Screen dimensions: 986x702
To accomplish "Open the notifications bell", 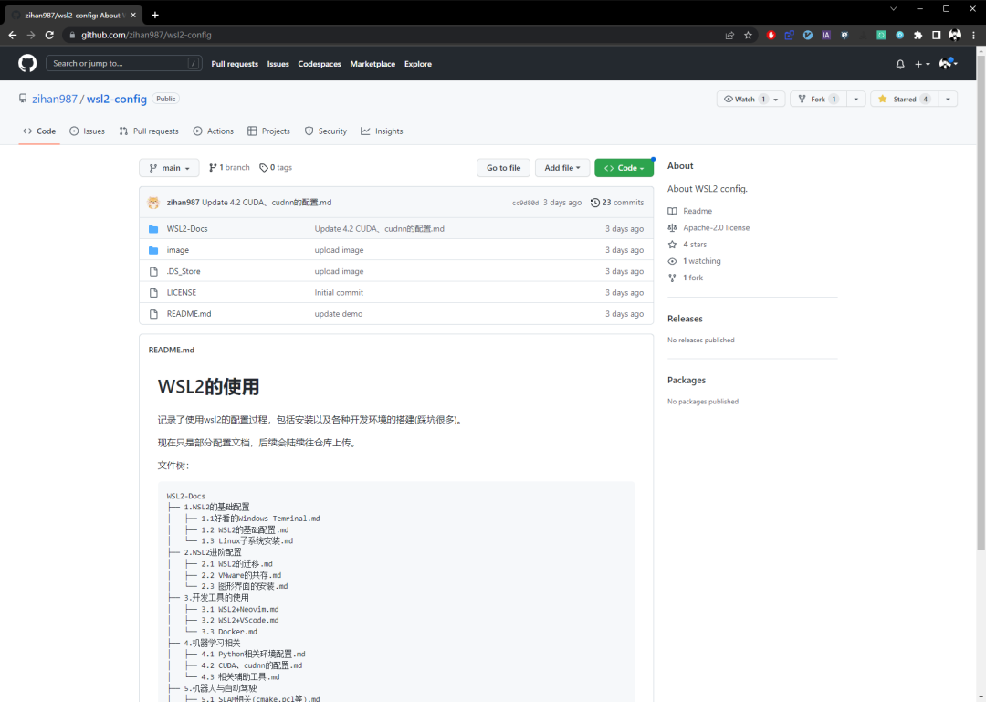I will coord(900,64).
